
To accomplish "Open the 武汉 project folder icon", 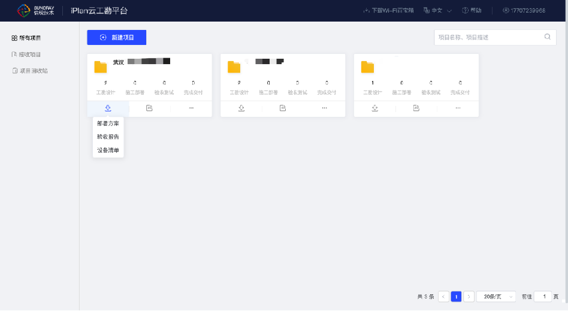I will coord(101,67).
